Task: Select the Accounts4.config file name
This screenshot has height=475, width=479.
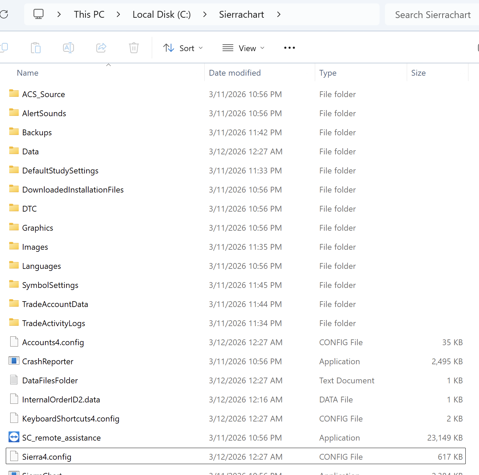Action: (53, 342)
